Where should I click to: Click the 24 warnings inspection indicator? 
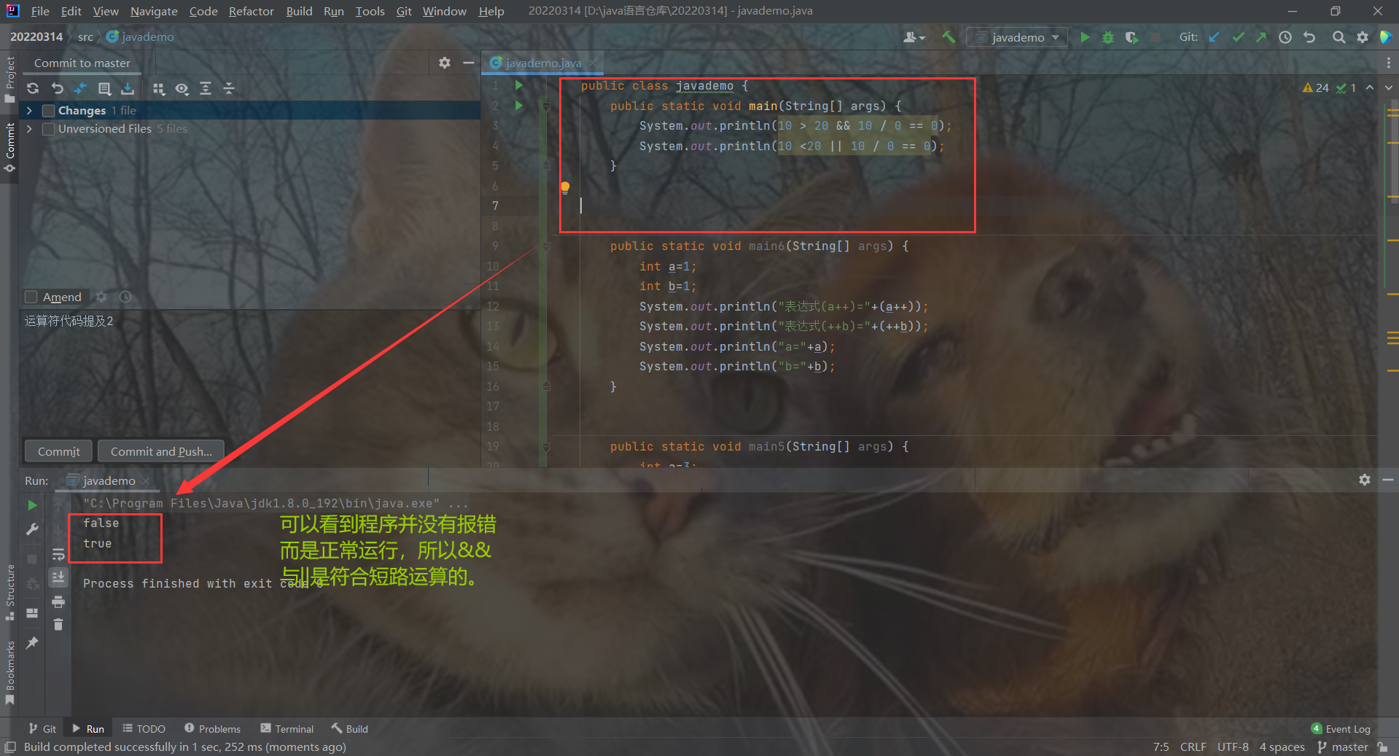[x=1316, y=87]
